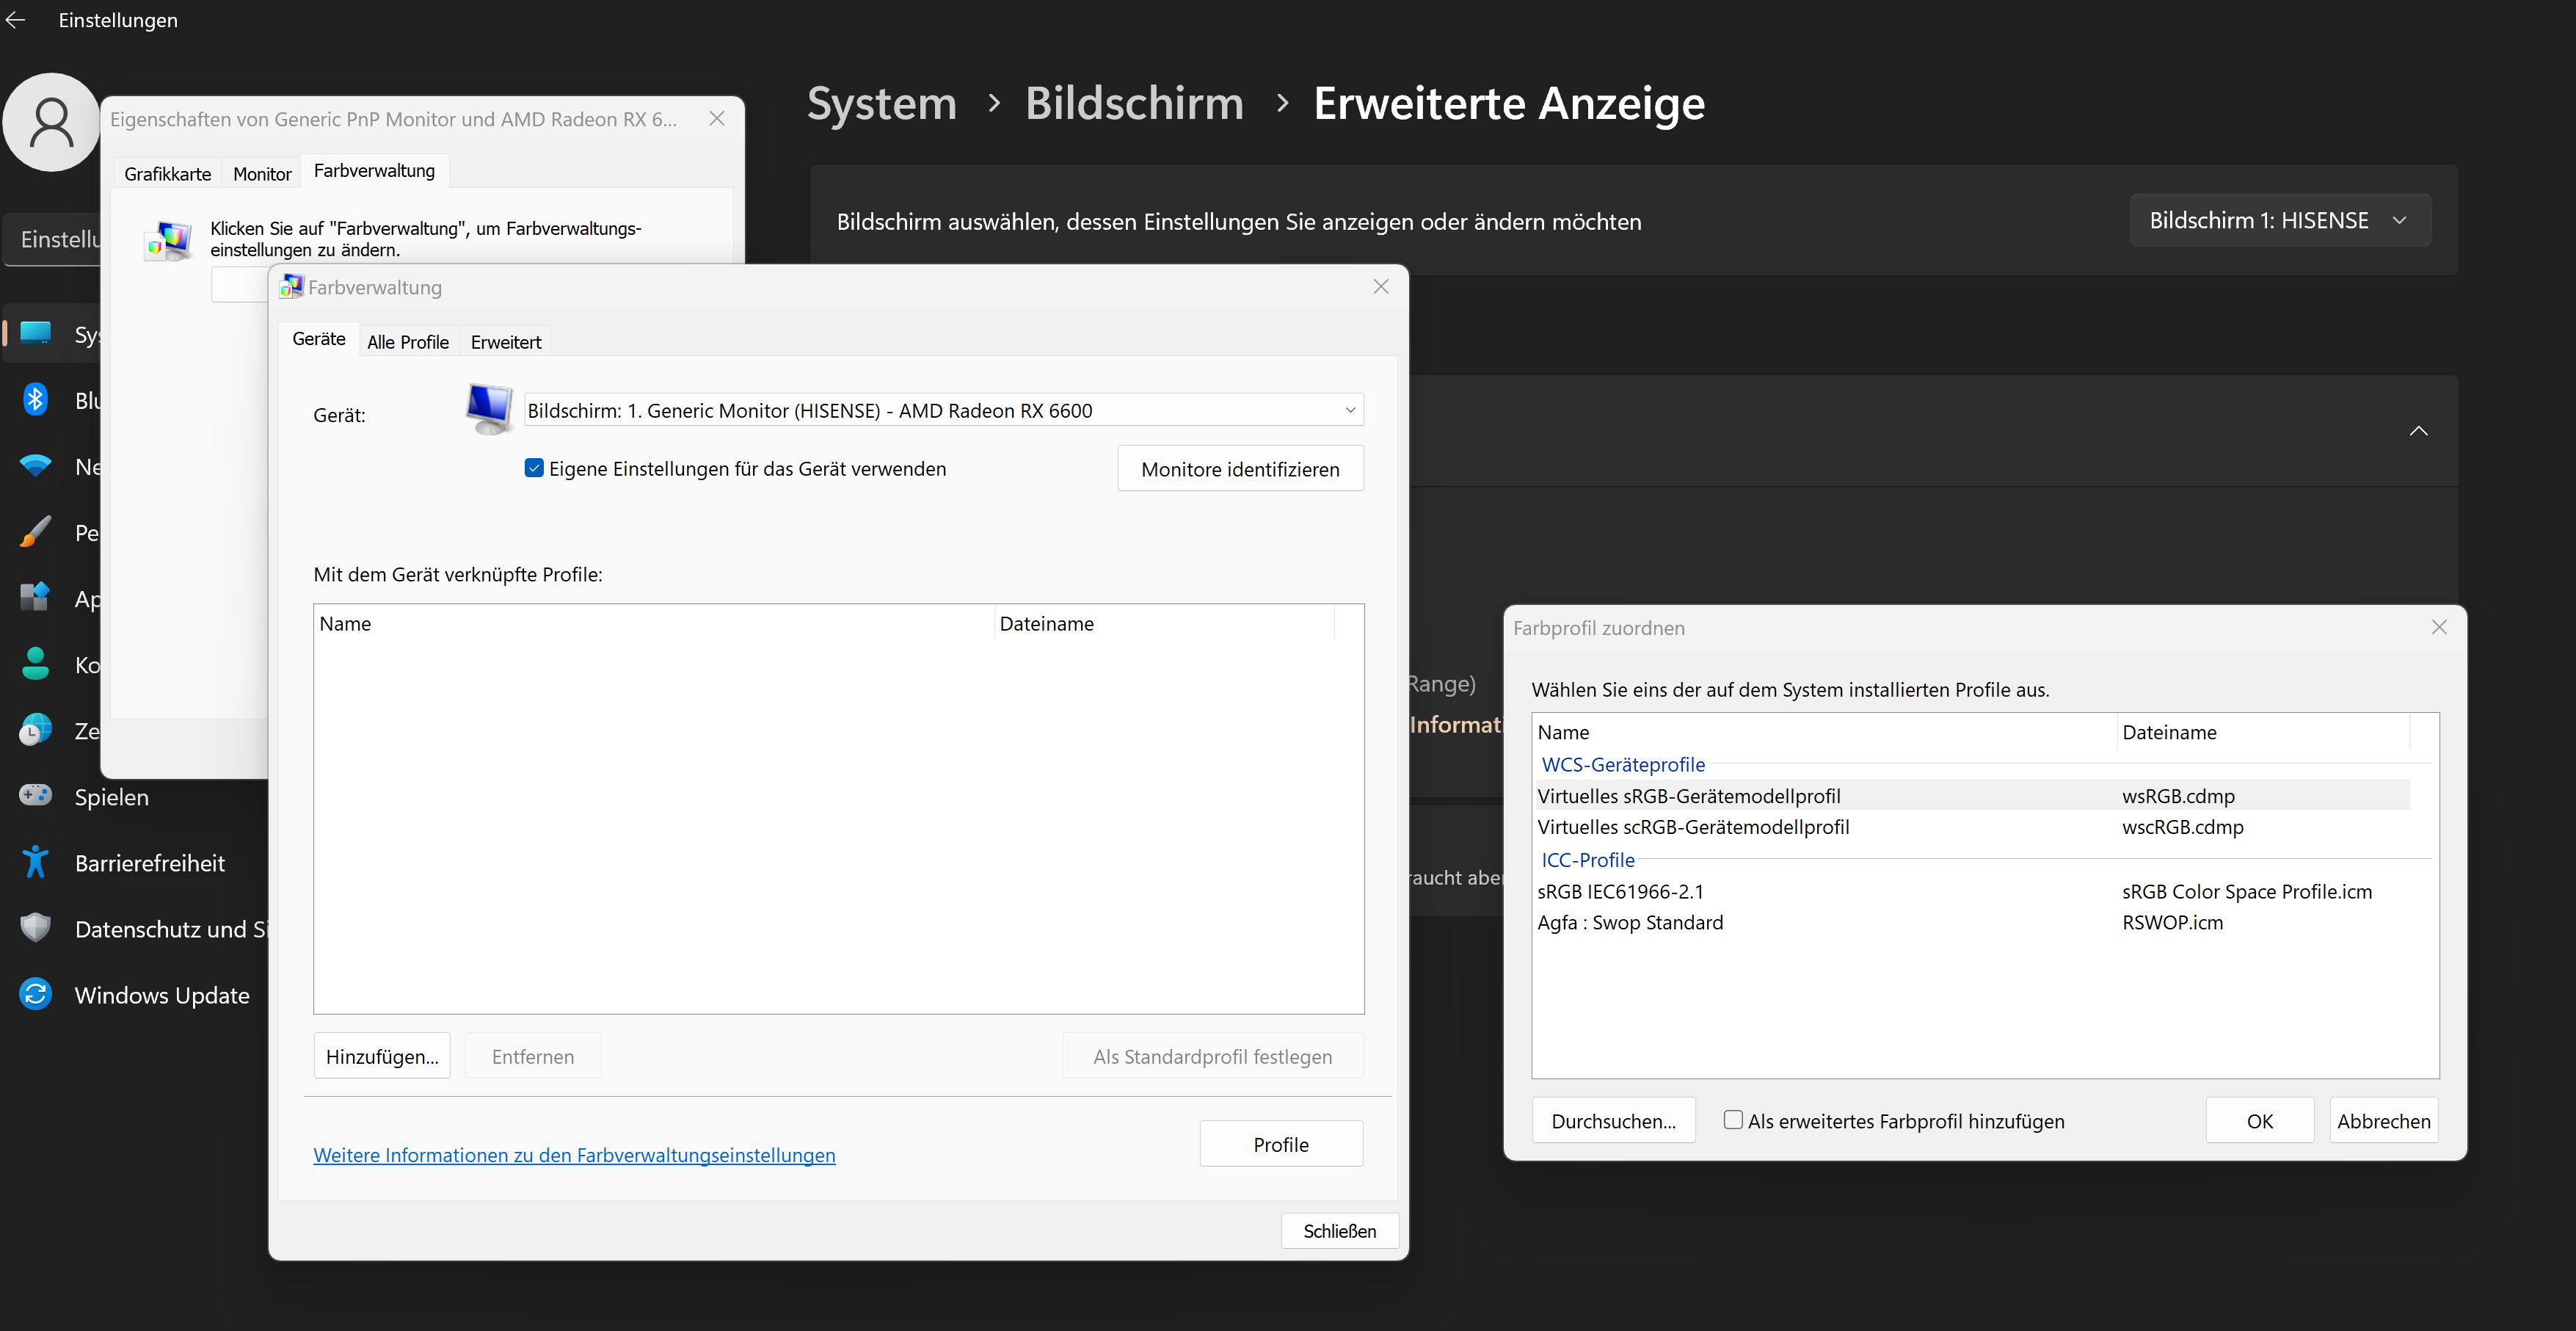Open Apps sidebar icon
Screen dimensions: 2576x1331
pyautogui.click(x=36, y=597)
